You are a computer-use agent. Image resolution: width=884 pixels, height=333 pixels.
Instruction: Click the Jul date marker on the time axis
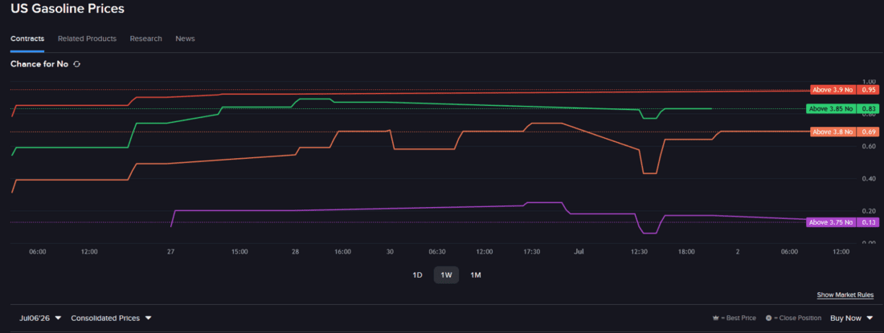tap(579, 252)
